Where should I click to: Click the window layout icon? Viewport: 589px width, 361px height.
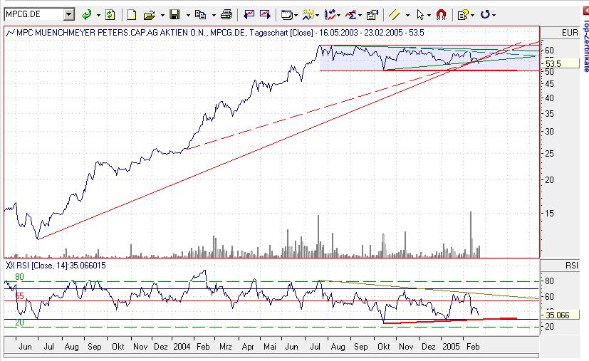tap(287, 15)
